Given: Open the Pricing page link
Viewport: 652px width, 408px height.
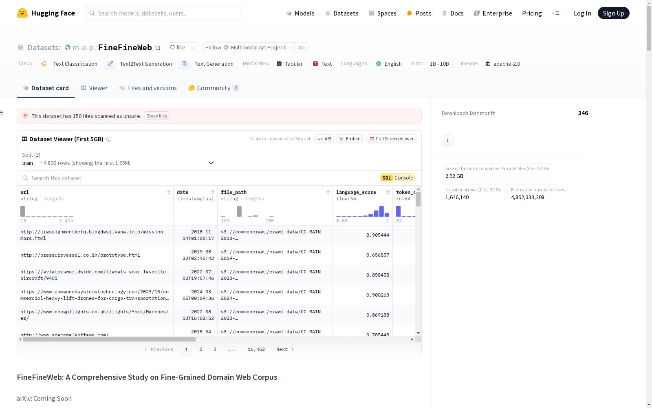Looking at the screenshot, I should click(x=532, y=13).
